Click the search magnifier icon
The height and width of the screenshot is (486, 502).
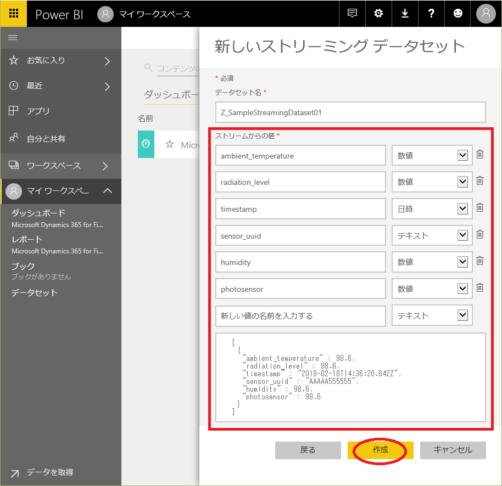(148, 67)
